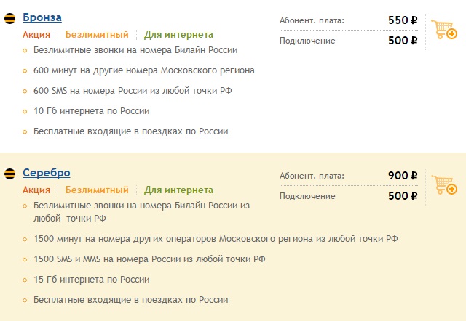Screen dimensions: 466x321
Task: Click '600 SMS на номера России' item
Action: point(133,91)
